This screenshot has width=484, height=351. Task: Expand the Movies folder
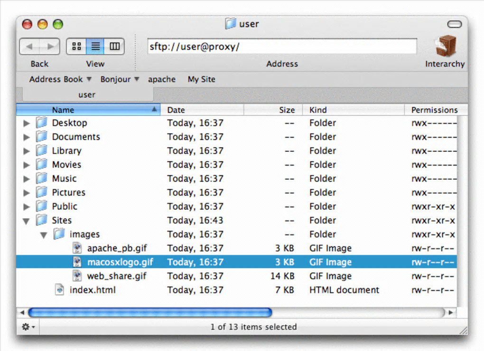tap(27, 165)
